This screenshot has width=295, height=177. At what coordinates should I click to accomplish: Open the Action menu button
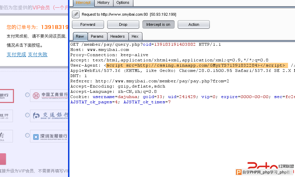(194, 24)
